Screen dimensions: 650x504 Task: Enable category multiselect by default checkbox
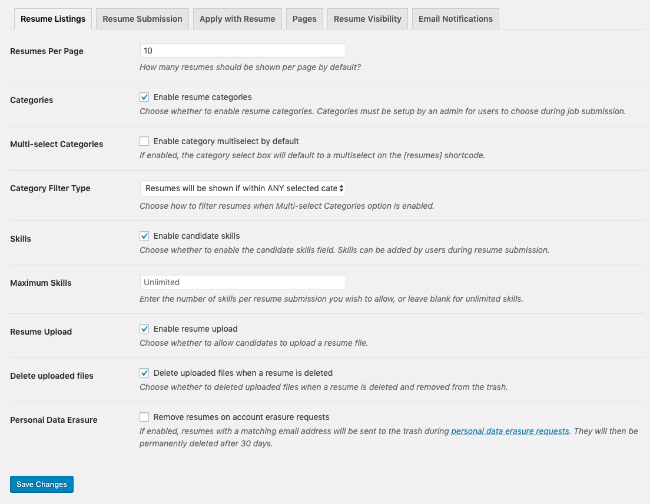coord(144,141)
